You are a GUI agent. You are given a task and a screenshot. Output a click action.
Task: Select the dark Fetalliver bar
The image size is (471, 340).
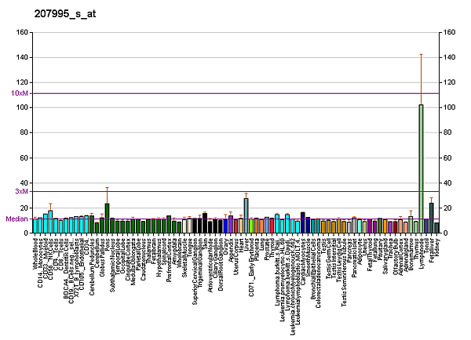coord(431,218)
